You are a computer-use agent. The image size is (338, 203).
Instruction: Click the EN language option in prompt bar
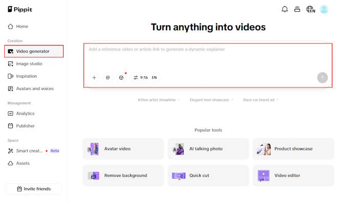click(x=154, y=78)
